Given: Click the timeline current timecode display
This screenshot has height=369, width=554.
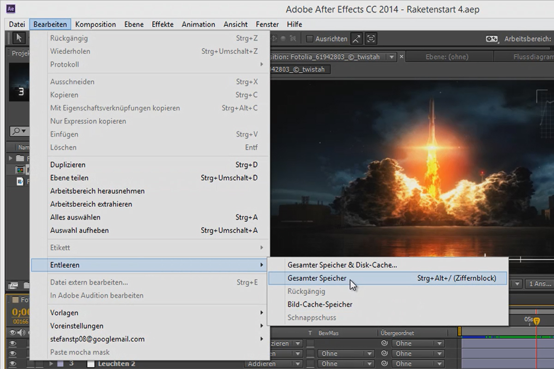Looking at the screenshot, I should tap(20, 312).
